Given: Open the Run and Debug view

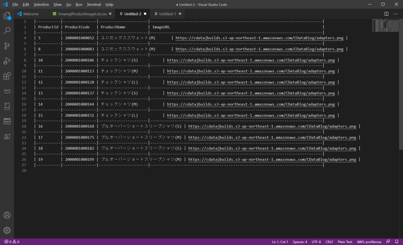Looking at the screenshot, I should [x=7, y=61].
